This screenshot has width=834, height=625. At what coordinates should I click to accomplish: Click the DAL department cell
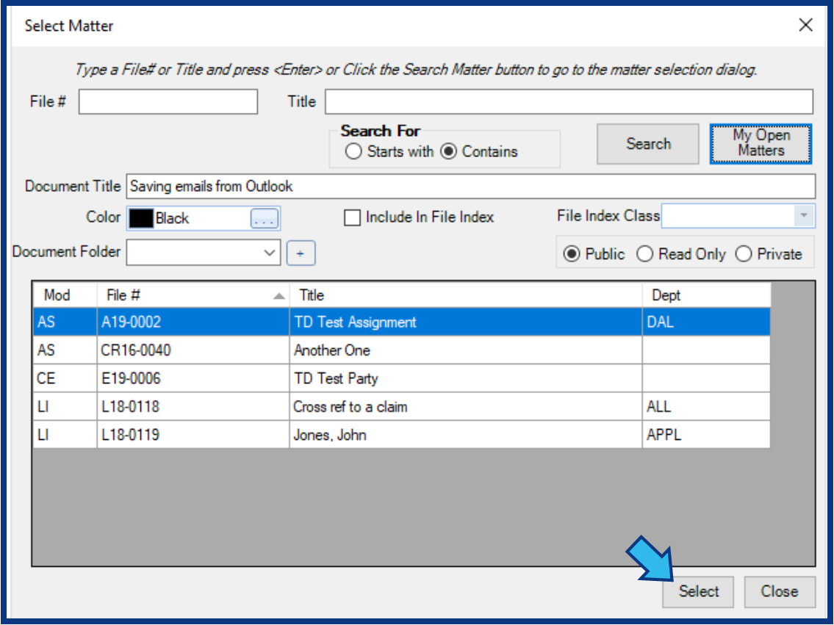[706, 322]
